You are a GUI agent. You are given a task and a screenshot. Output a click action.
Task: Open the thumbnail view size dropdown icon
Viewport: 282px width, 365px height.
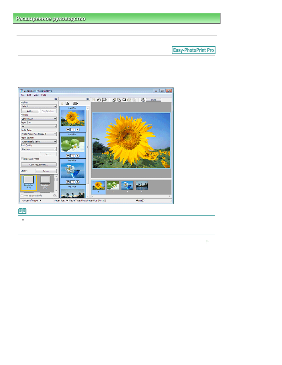tap(76, 103)
